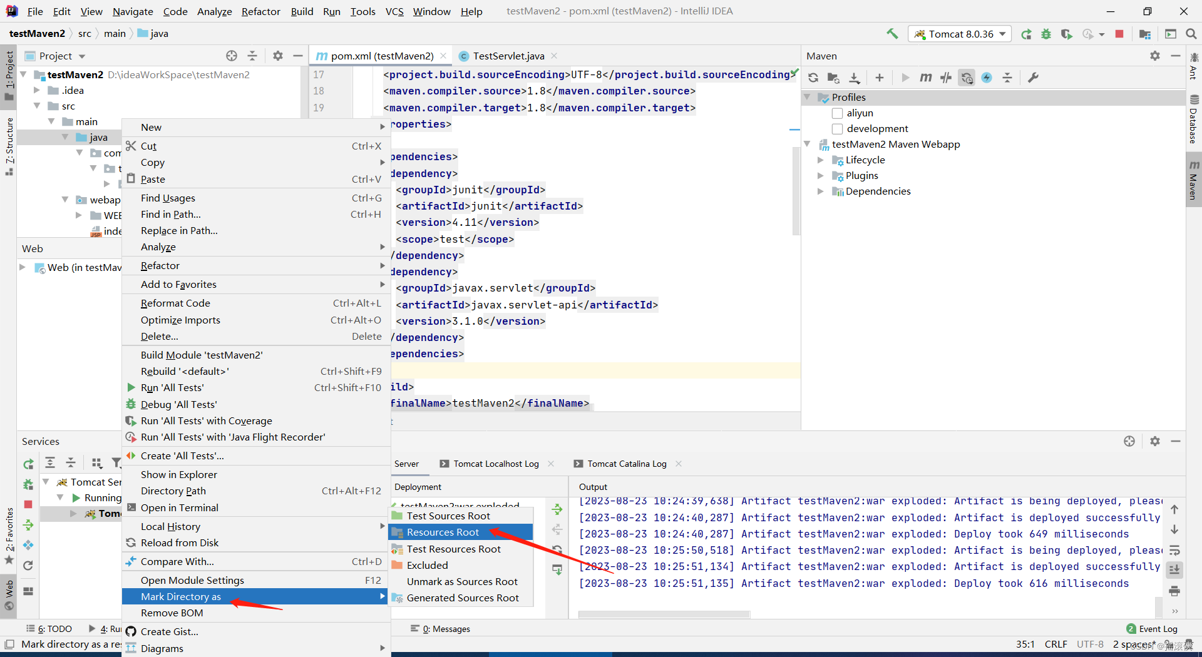The image size is (1202, 657).
Task: Open the Event Log button
Action: tap(1152, 629)
